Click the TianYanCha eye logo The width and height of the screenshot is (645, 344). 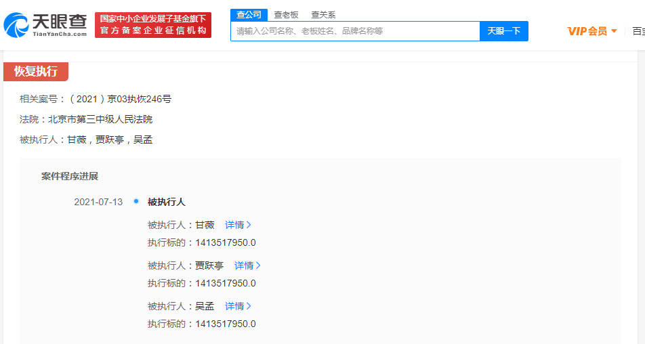tap(16, 25)
